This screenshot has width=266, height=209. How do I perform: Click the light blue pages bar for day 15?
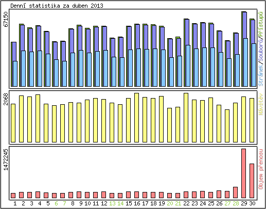click(x=130, y=68)
